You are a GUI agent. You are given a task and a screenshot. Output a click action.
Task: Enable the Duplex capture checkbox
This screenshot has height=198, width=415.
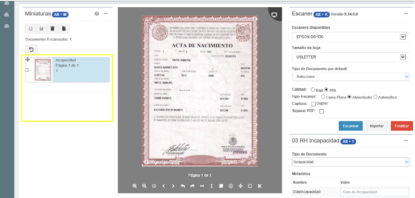coord(314,104)
